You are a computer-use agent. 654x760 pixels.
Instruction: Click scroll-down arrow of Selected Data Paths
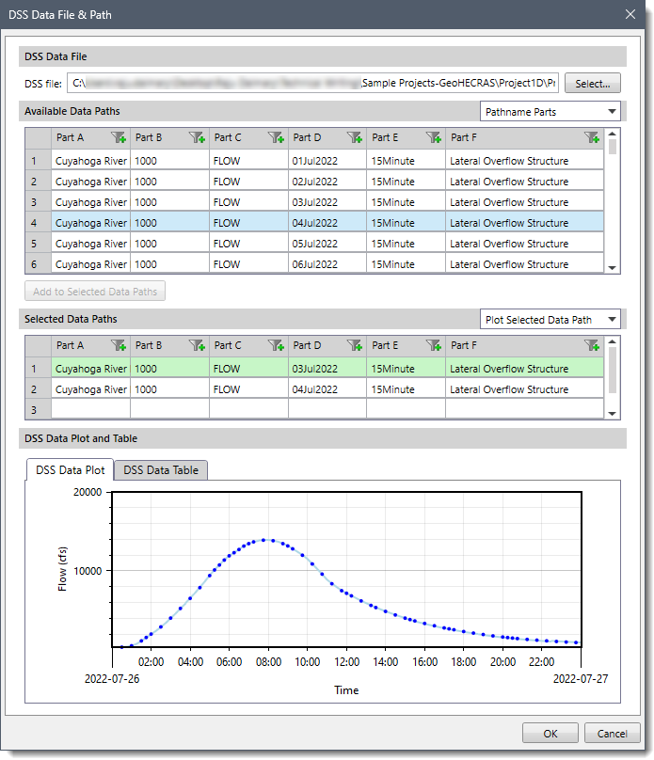pos(613,414)
